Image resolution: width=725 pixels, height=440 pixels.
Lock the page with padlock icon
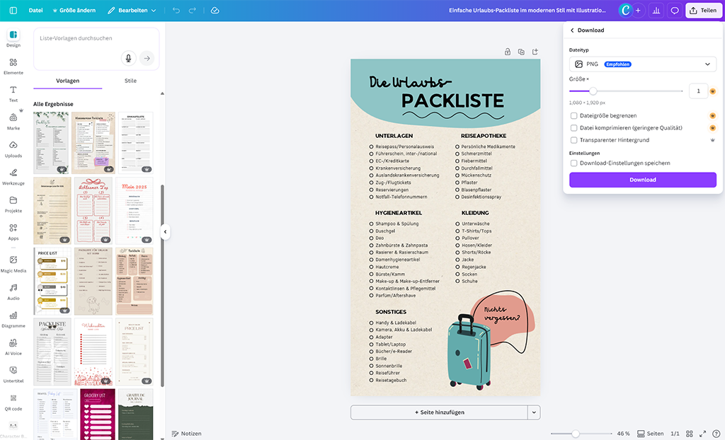point(508,52)
